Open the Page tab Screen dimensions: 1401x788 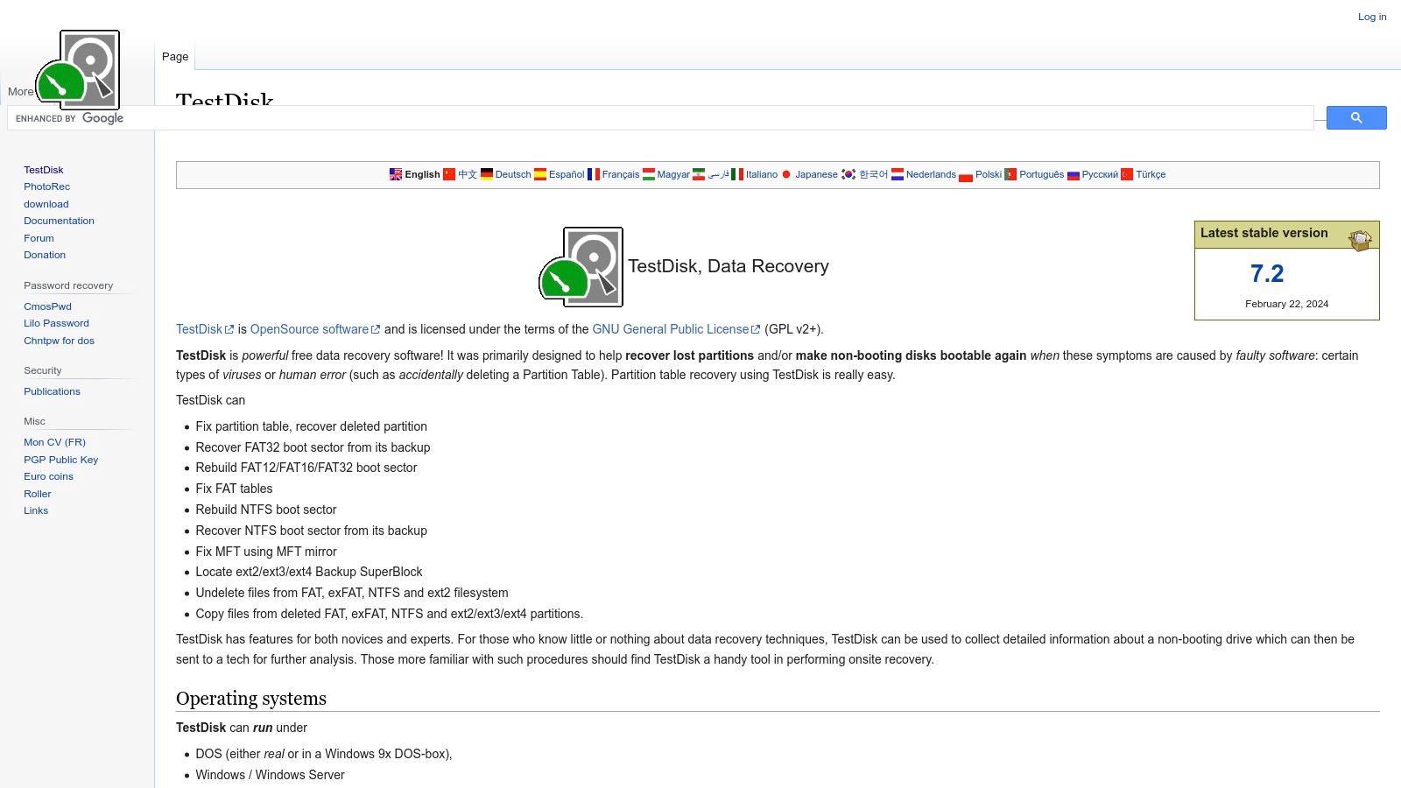(175, 56)
